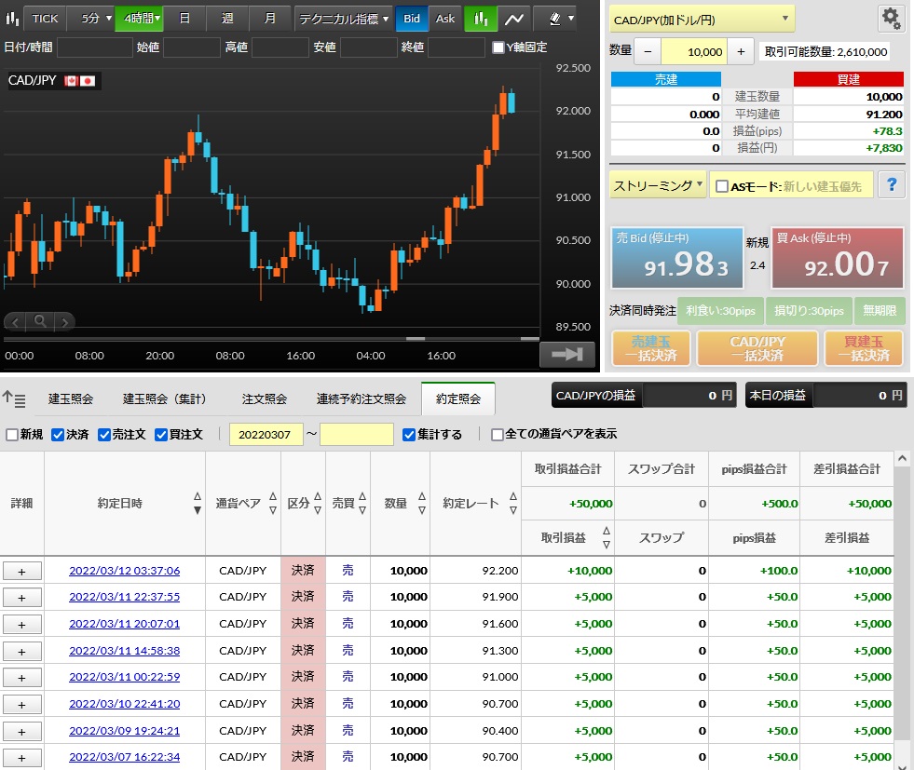This screenshot has height=770, width=914.
Task: Uncheck the 決済 filter checkbox
Action: click(58, 435)
